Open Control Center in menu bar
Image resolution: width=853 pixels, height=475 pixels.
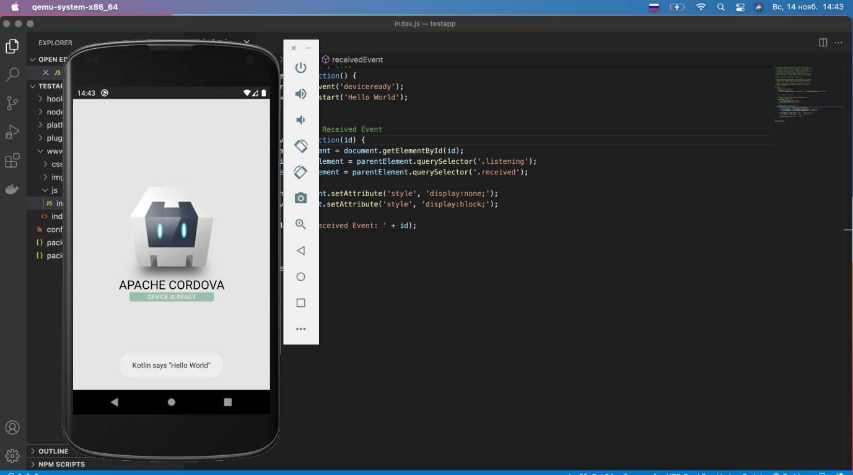[x=740, y=7]
